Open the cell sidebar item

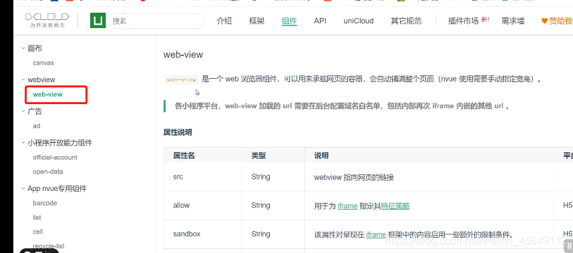click(x=38, y=232)
